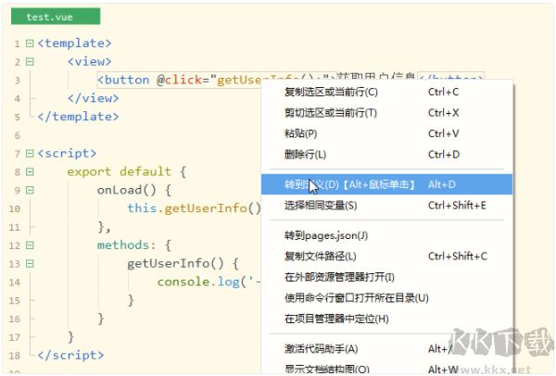Choose 删除行(L) menu item
The height and width of the screenshot is (376, 556).
306,155
